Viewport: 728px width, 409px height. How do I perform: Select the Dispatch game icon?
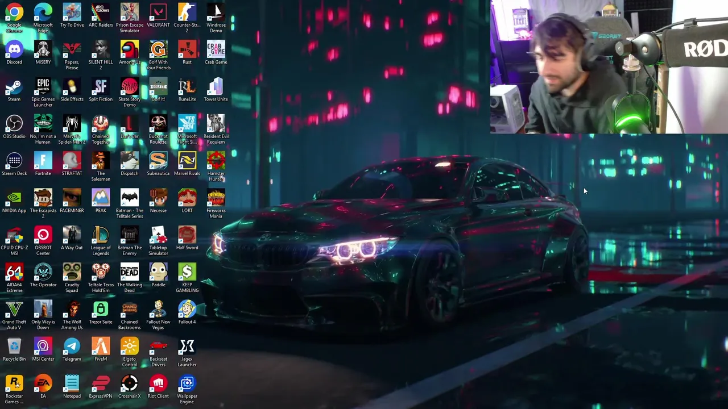point(130,160)
